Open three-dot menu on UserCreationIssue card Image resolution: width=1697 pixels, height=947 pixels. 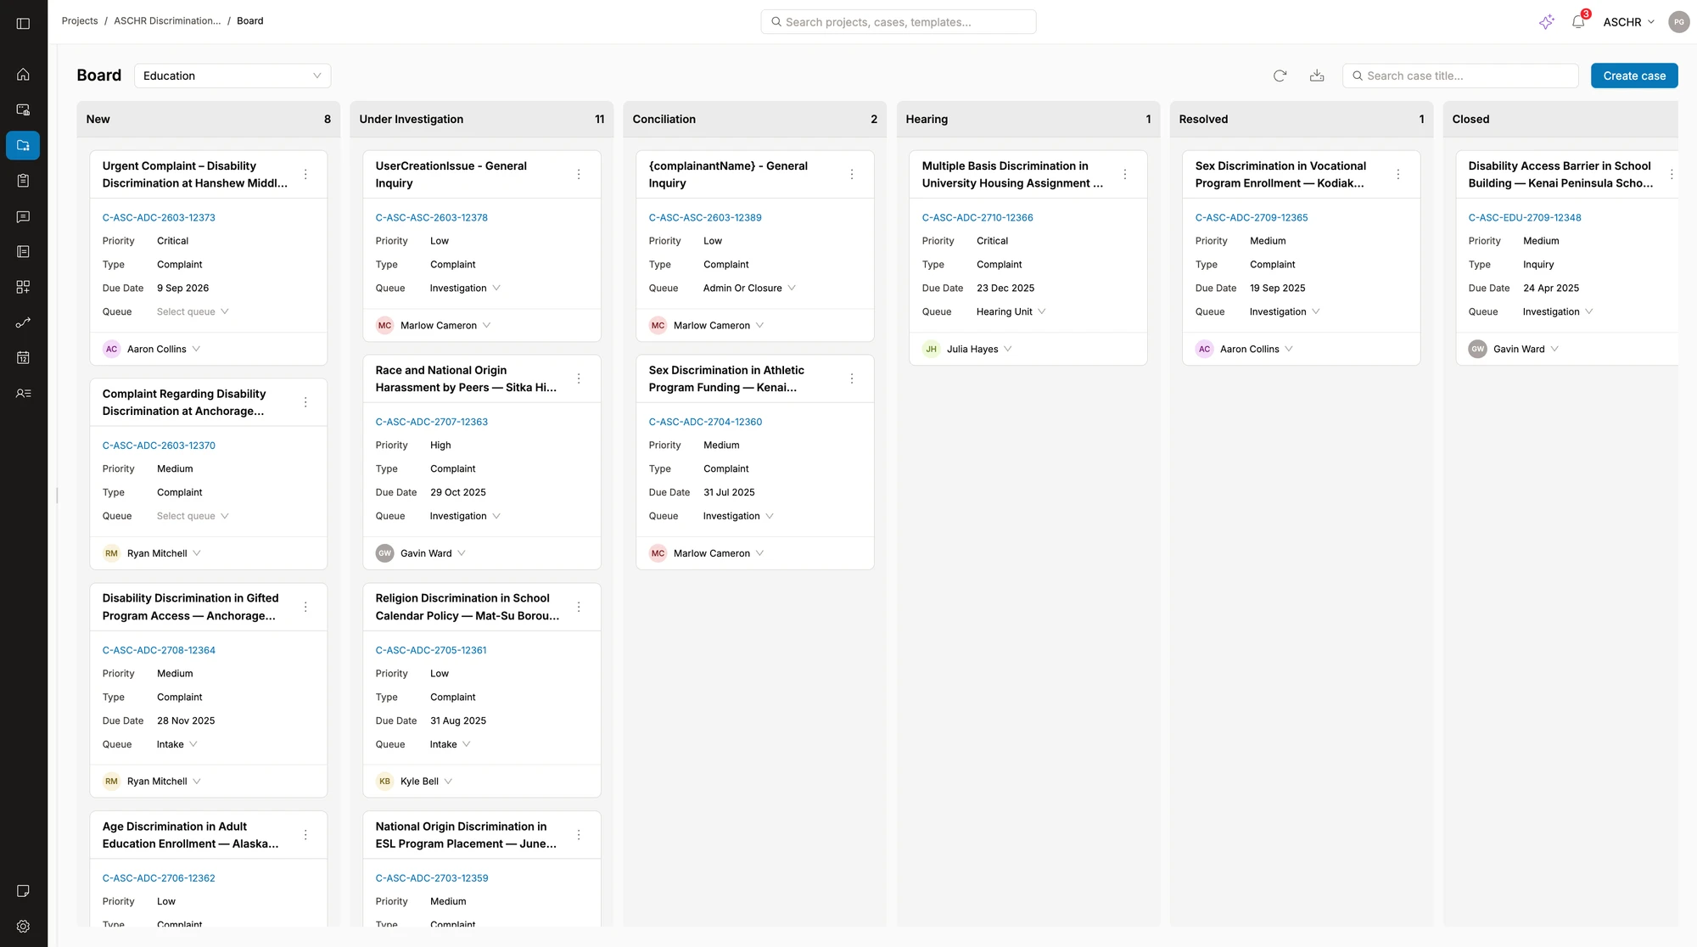click(579, 174)
